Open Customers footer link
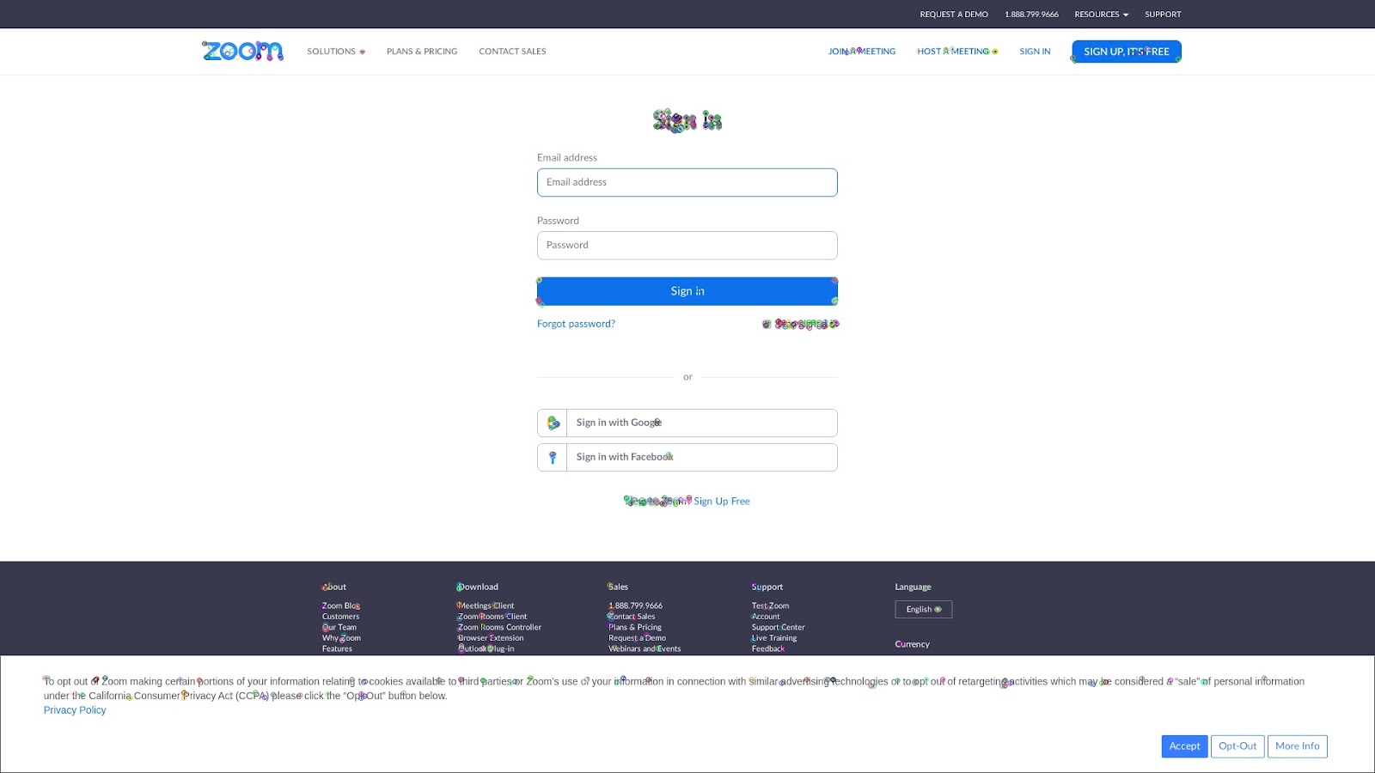 (x=340, y=617)
